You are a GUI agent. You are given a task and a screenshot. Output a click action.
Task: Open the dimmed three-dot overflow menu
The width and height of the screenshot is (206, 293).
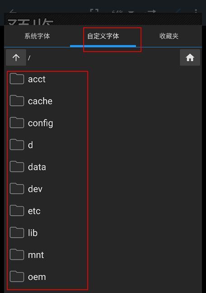pos(196,11)
